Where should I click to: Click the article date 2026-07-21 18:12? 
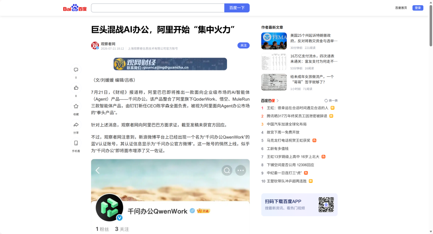(112, 48)
